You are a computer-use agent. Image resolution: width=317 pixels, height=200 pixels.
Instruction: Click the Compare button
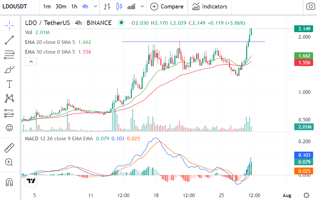pyautogui.click(x=167, y=6)
